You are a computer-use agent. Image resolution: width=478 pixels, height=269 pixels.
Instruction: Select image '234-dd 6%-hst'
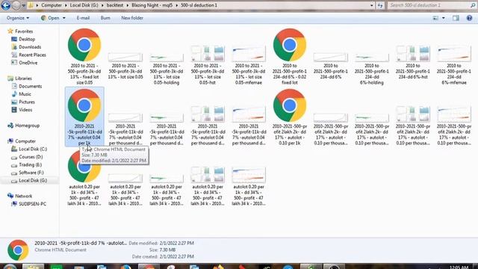[413, 62]
